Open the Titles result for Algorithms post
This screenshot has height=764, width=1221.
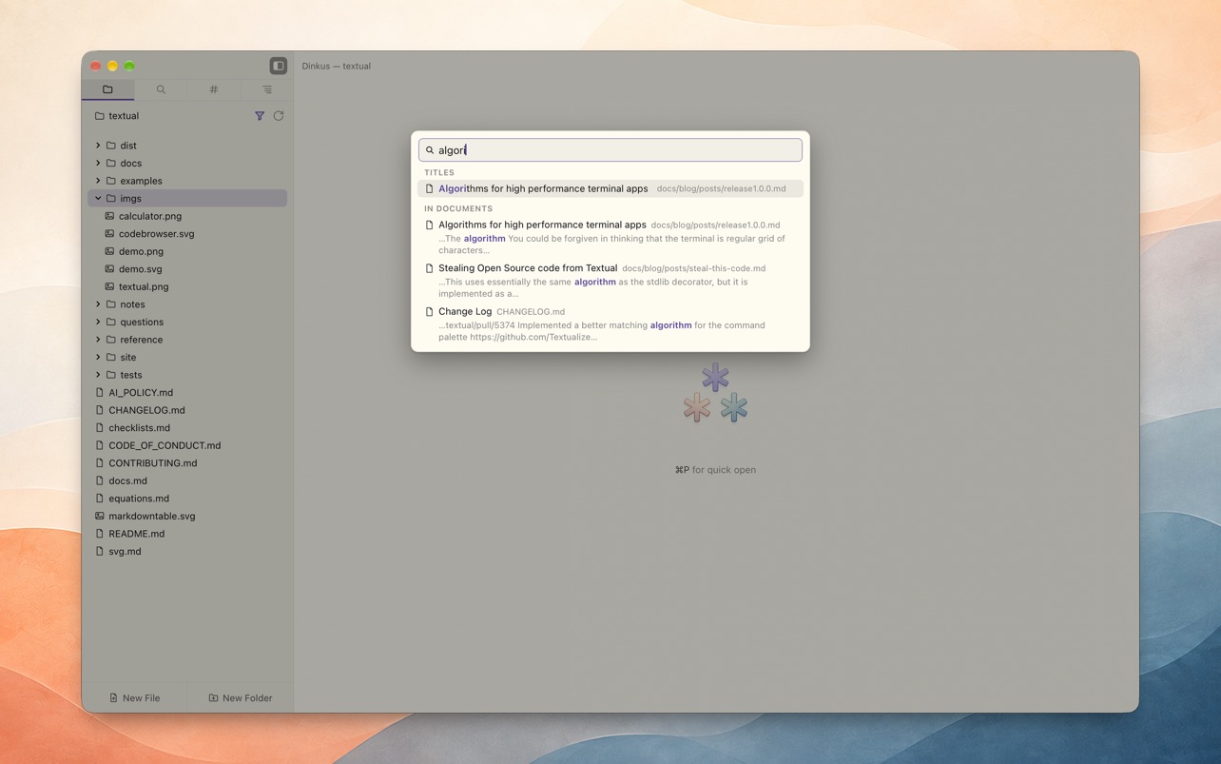(610, 188)
